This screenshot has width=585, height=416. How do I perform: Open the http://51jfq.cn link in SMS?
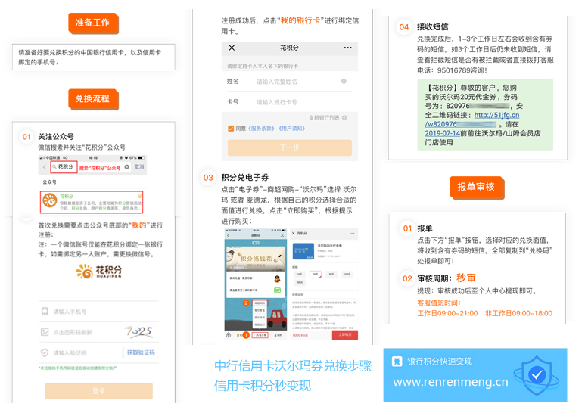pos(496,115)
